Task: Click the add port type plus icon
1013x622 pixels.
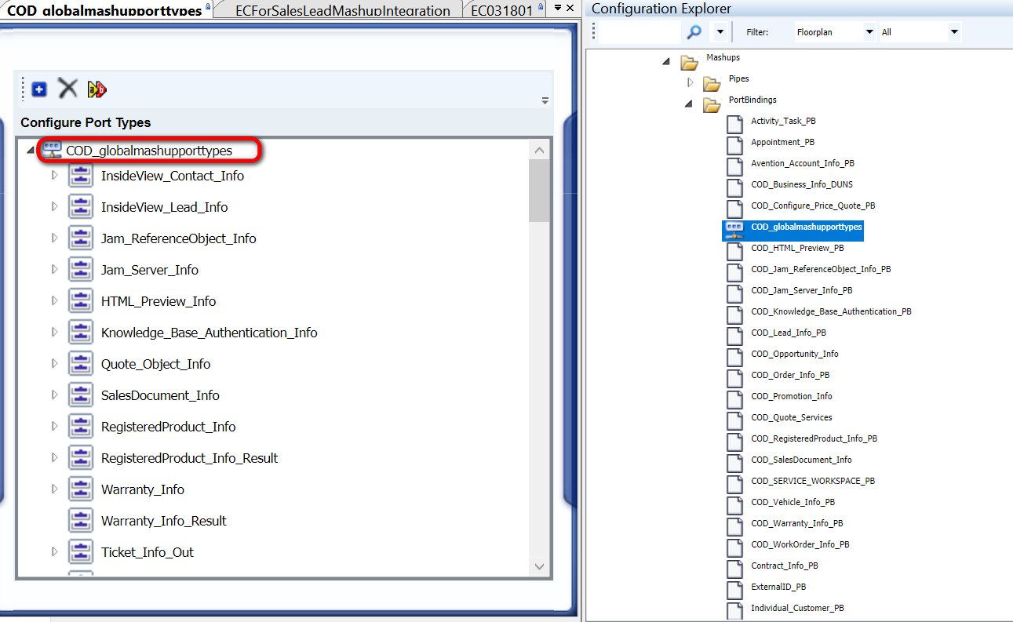Action: pos(39,89)
